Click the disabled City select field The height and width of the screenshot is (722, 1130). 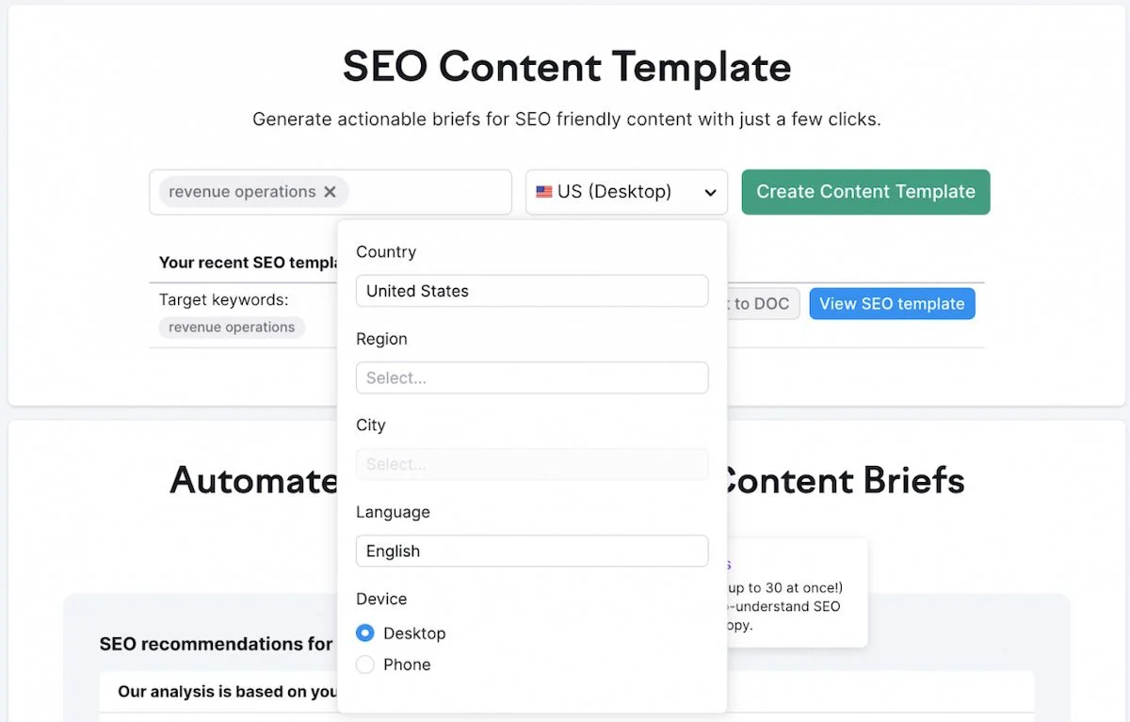point(532,464)
